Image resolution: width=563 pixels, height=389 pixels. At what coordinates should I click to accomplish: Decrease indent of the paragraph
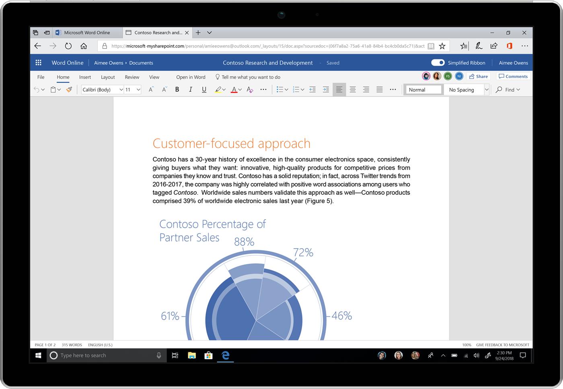tap(312, 89)
